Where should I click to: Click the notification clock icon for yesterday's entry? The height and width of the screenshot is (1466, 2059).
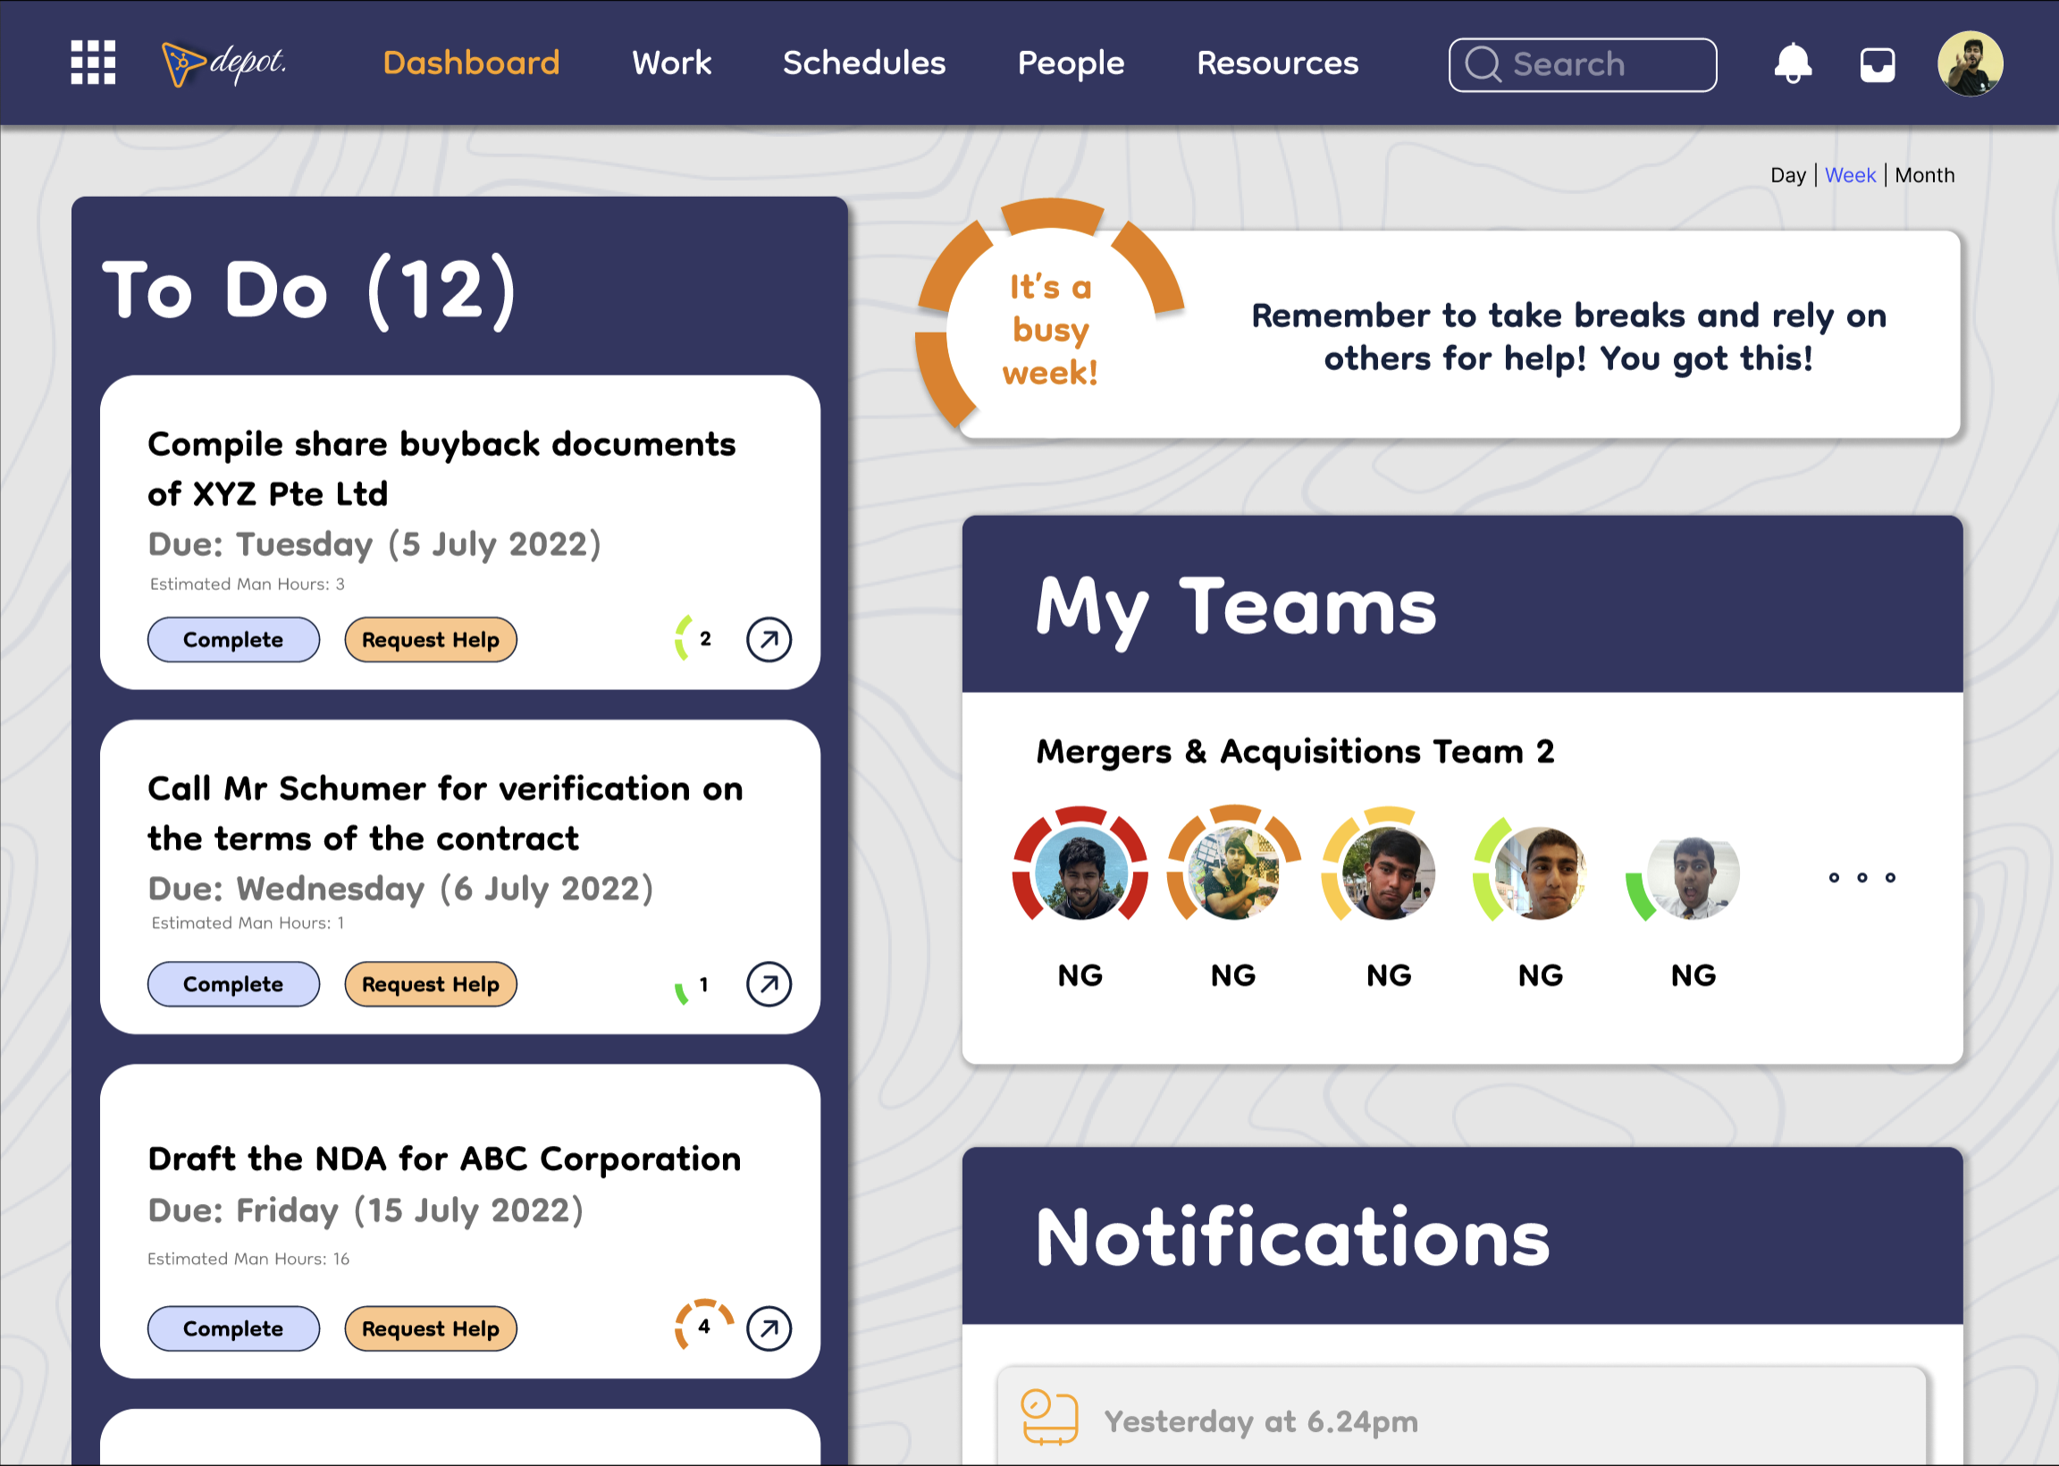[x=1048, y=1416]
